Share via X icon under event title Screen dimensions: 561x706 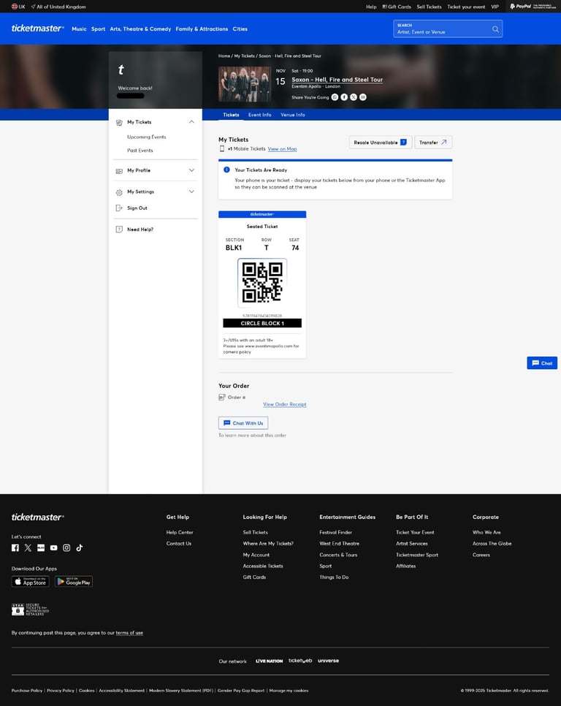coord(354,97)
